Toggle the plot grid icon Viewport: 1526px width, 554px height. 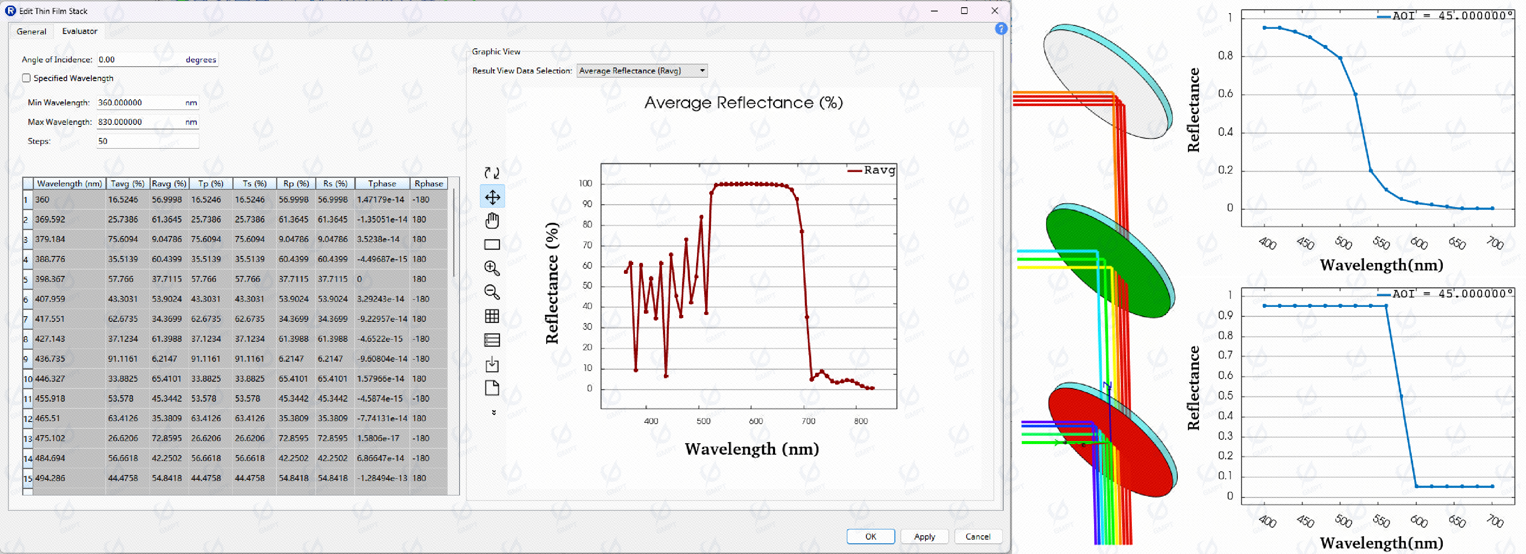tap(492, 316)
